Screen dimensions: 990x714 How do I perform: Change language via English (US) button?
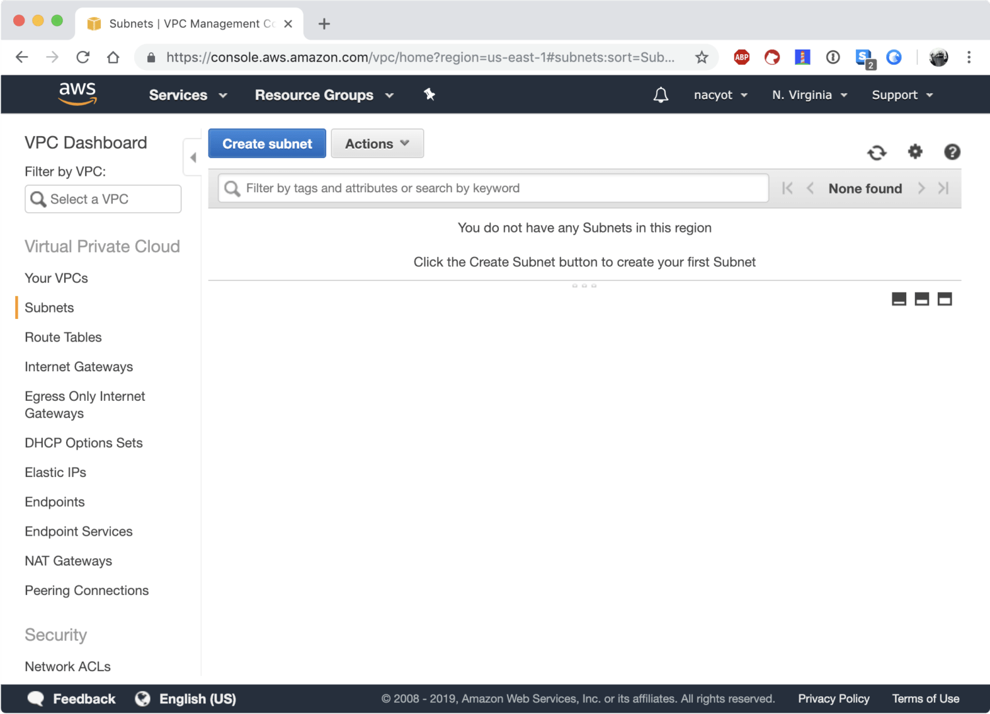(197, 699)
